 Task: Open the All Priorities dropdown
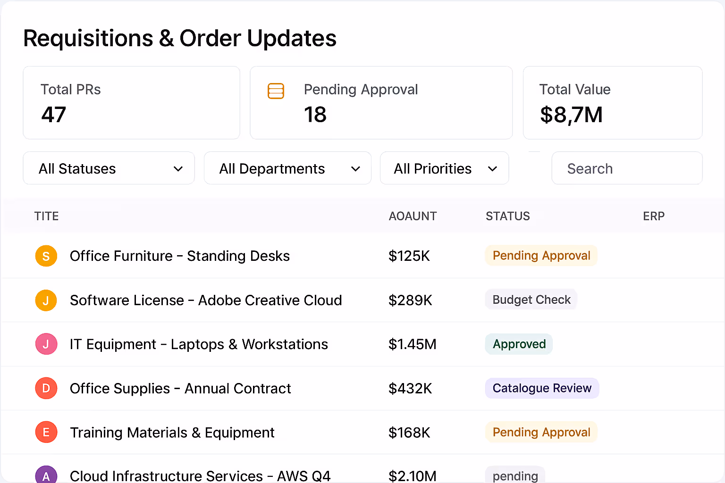[x=444, y=168]
